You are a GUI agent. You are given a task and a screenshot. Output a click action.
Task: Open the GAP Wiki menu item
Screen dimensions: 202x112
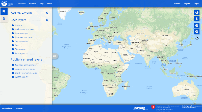[33, 4]
